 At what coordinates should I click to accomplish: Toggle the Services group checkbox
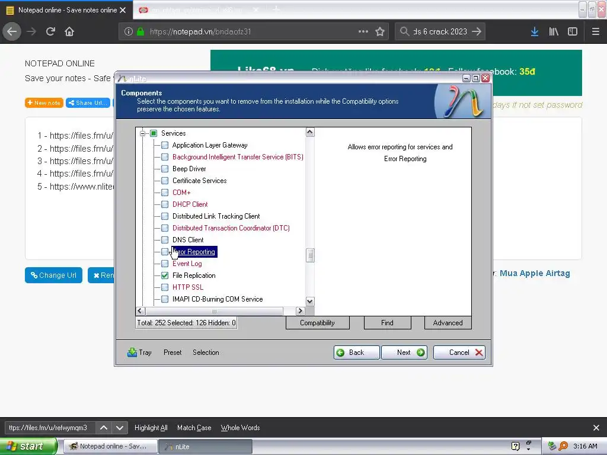point(154,133)
